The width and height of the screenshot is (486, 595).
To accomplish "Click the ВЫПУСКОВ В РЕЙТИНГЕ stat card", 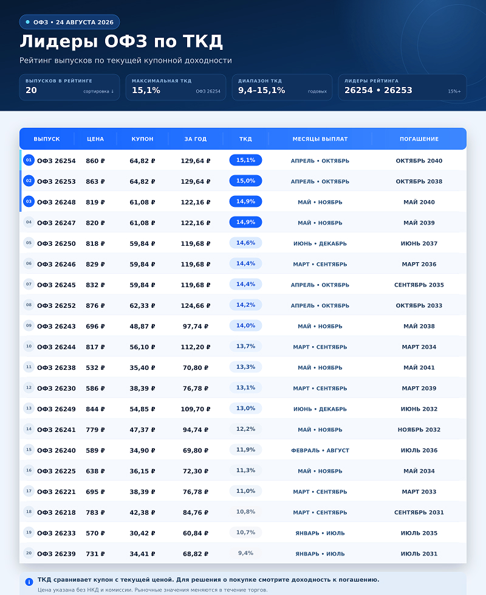I will 70,87.
